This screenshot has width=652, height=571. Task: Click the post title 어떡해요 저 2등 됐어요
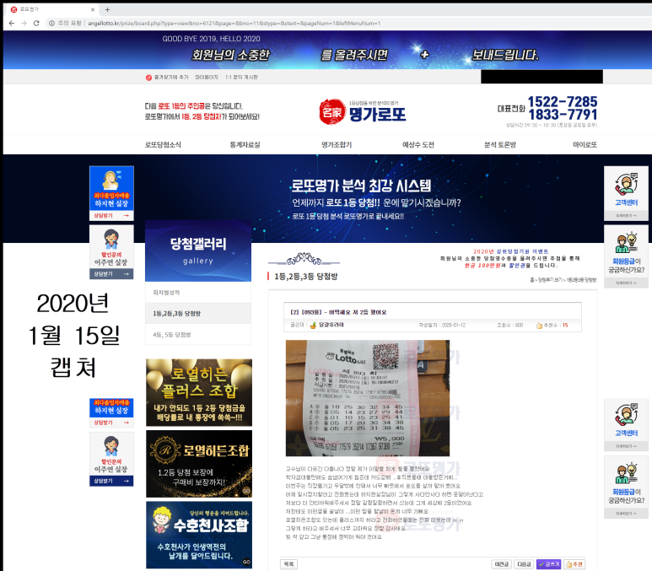[358, 312]
